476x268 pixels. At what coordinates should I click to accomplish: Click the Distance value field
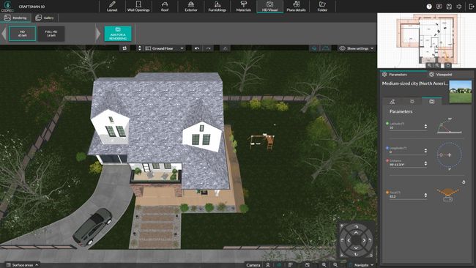click(406, 165)
